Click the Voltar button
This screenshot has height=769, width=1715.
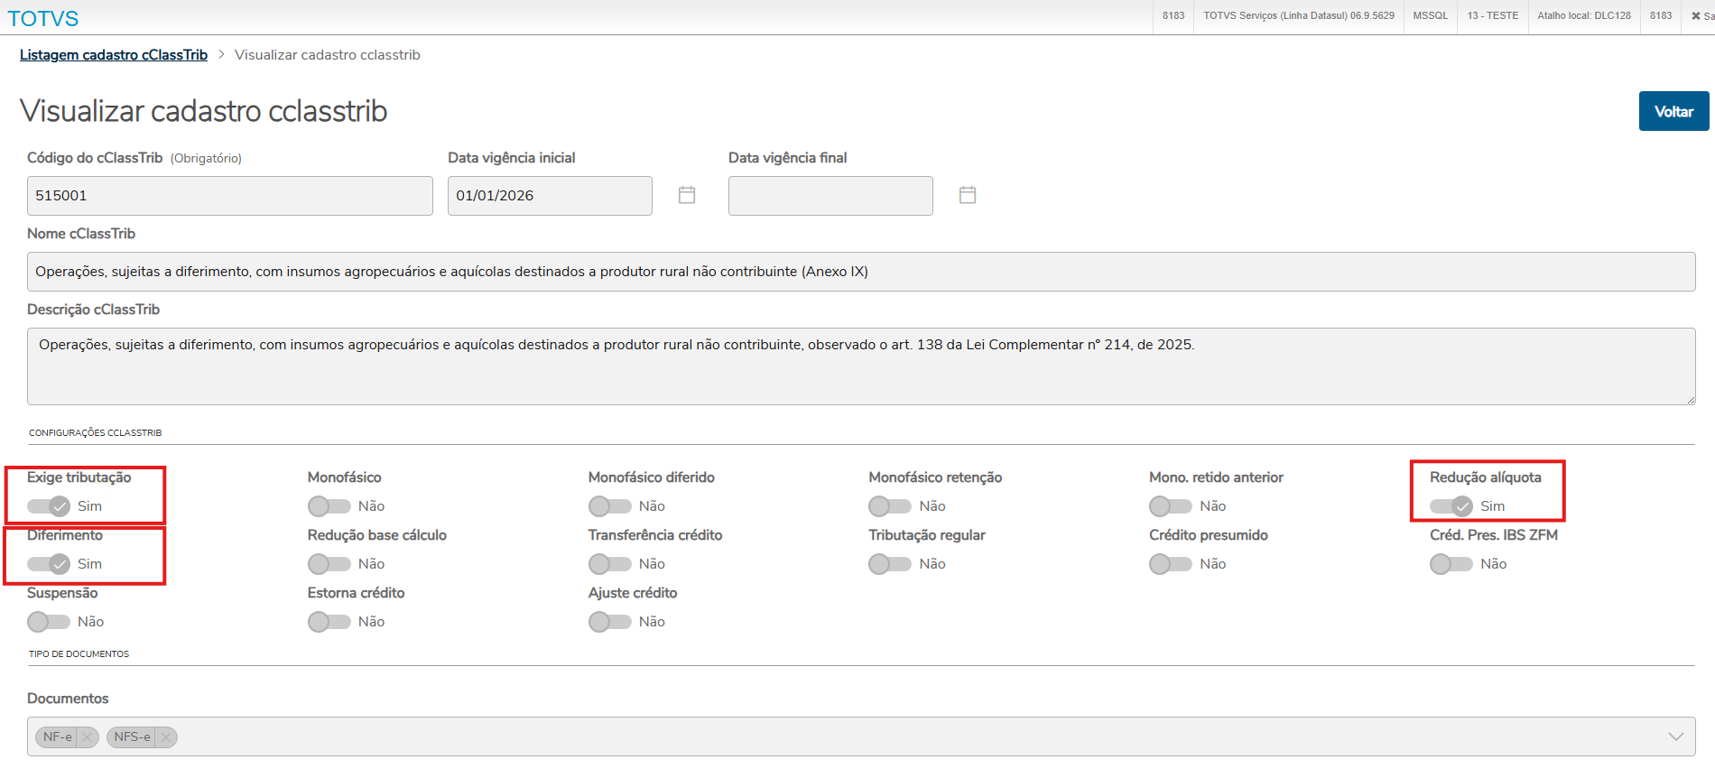[x=1674, y=111]
